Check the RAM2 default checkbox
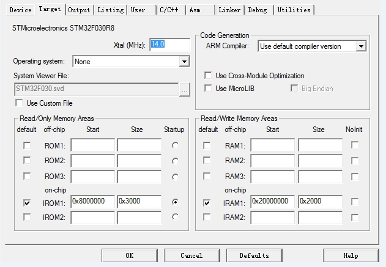This screenshot has height=267, width=386. tap(207, 160)
